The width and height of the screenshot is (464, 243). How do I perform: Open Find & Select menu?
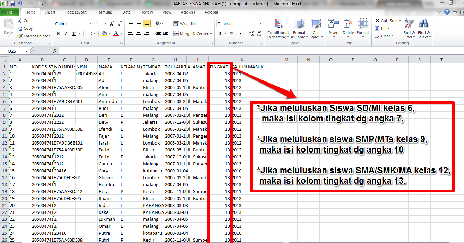[x=424, y=29]
